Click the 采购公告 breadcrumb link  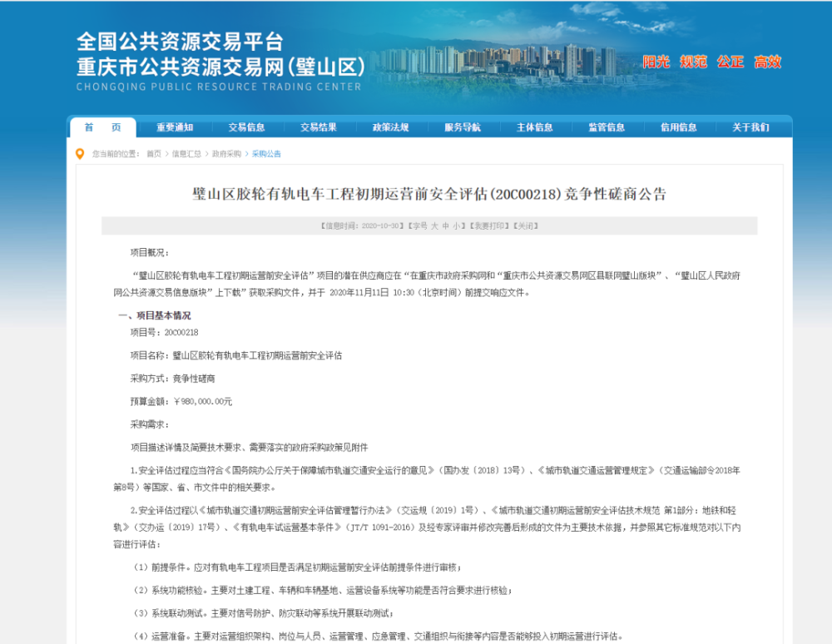click(266, 154)
